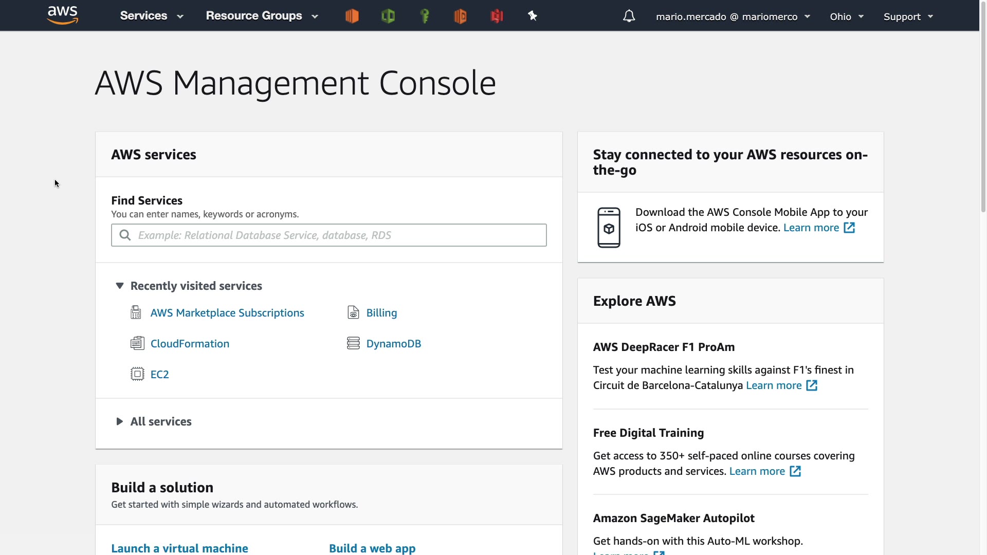Open the orange EC2 shortcut icon
Screen dimensions: 987x555
pos(352,16)
